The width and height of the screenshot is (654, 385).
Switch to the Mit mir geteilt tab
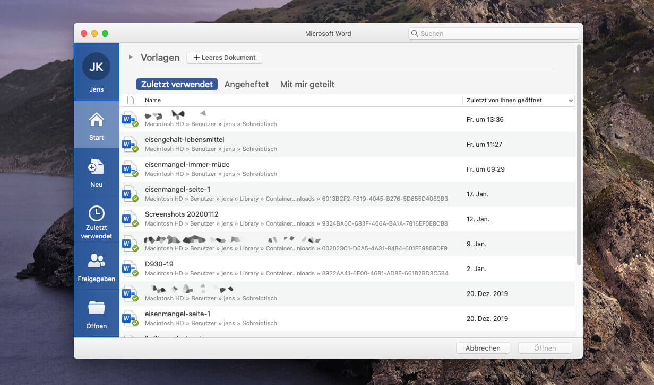point(307,84)
